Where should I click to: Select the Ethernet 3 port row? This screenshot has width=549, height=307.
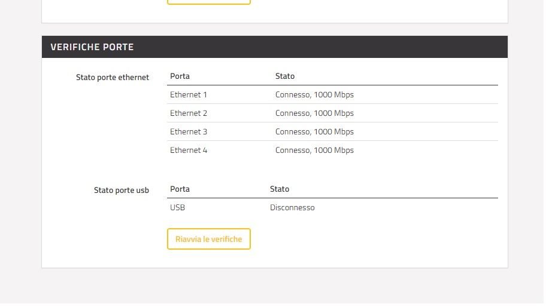[332, 131]
